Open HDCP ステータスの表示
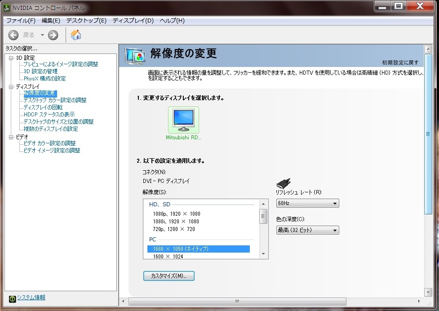This screenshot has height=311, width=439. click(x=49, y=115)
